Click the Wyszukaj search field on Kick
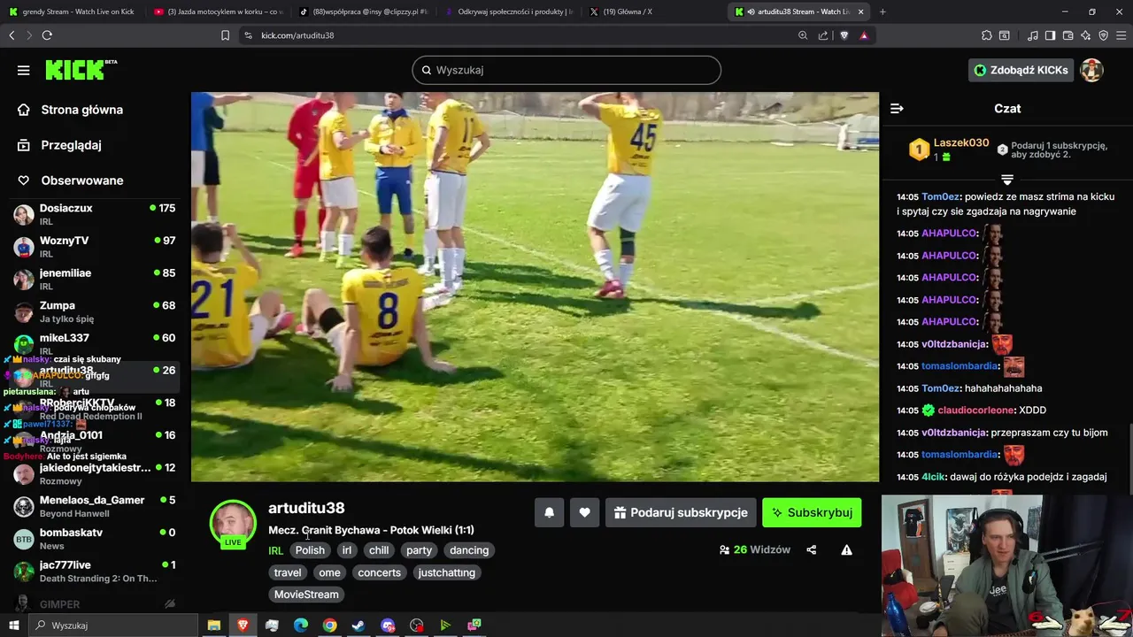 [x=566, y=70]
